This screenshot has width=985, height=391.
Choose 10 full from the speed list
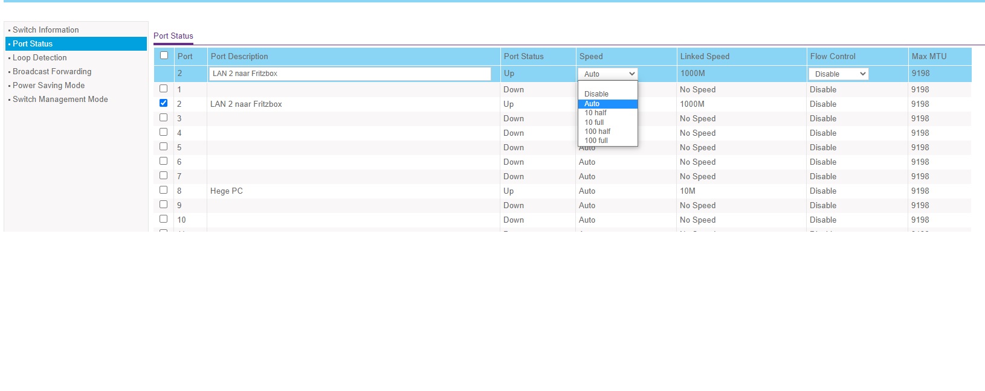[x=594, y=122]
